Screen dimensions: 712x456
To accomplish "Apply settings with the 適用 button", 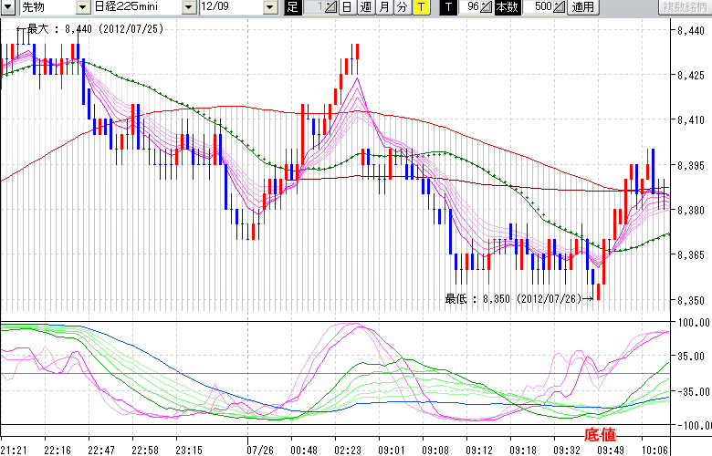I will pos(583,6).
